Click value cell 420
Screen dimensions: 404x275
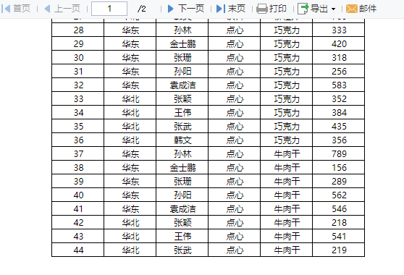coord(338,43)
